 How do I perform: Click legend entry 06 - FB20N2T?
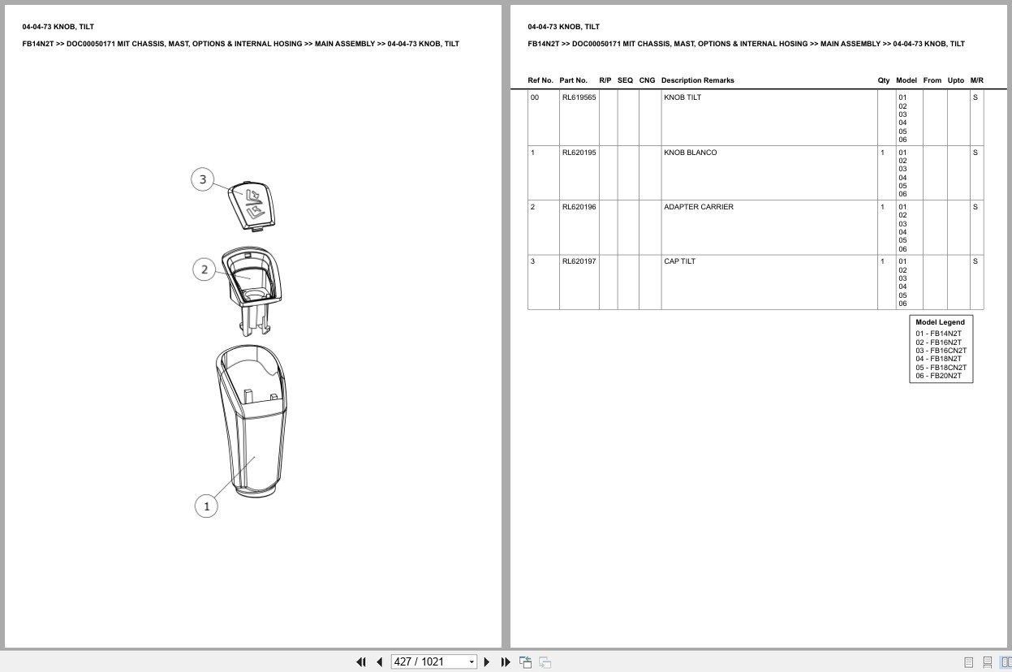[x=939, y=376]
